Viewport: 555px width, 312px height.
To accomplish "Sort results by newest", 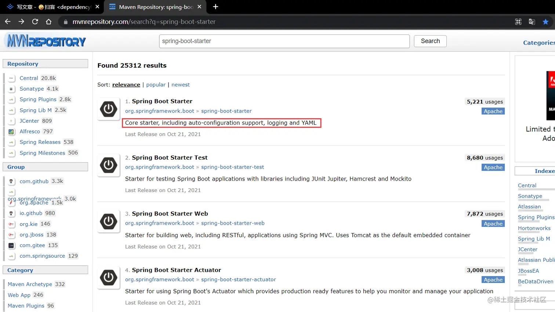I will 181,85.
